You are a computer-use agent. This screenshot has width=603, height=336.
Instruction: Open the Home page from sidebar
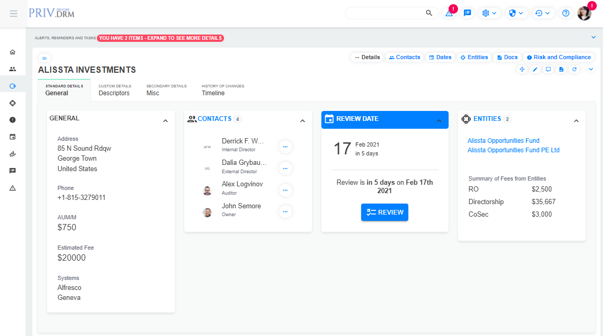coord(13,52)
